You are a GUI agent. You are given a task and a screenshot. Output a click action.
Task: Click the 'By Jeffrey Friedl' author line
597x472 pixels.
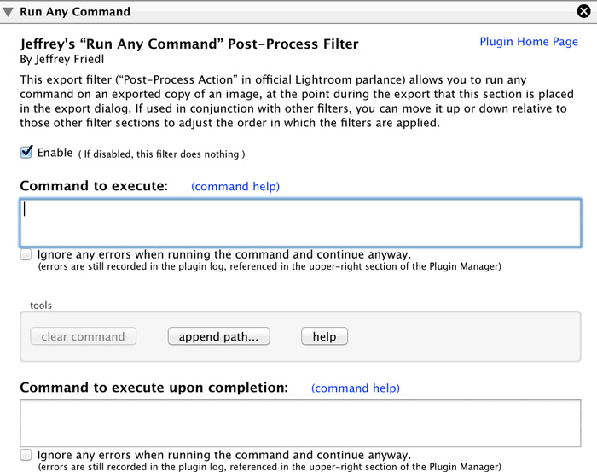(x=62, y=60)
